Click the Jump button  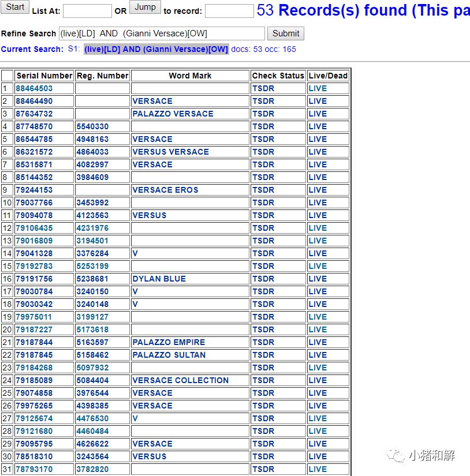tap(146, 7)
